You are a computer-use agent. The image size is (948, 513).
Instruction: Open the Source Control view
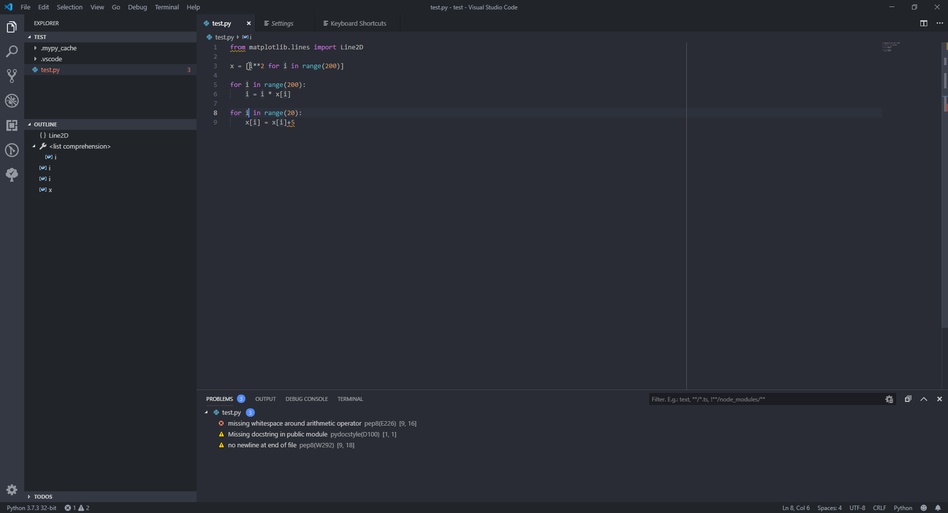12,76
